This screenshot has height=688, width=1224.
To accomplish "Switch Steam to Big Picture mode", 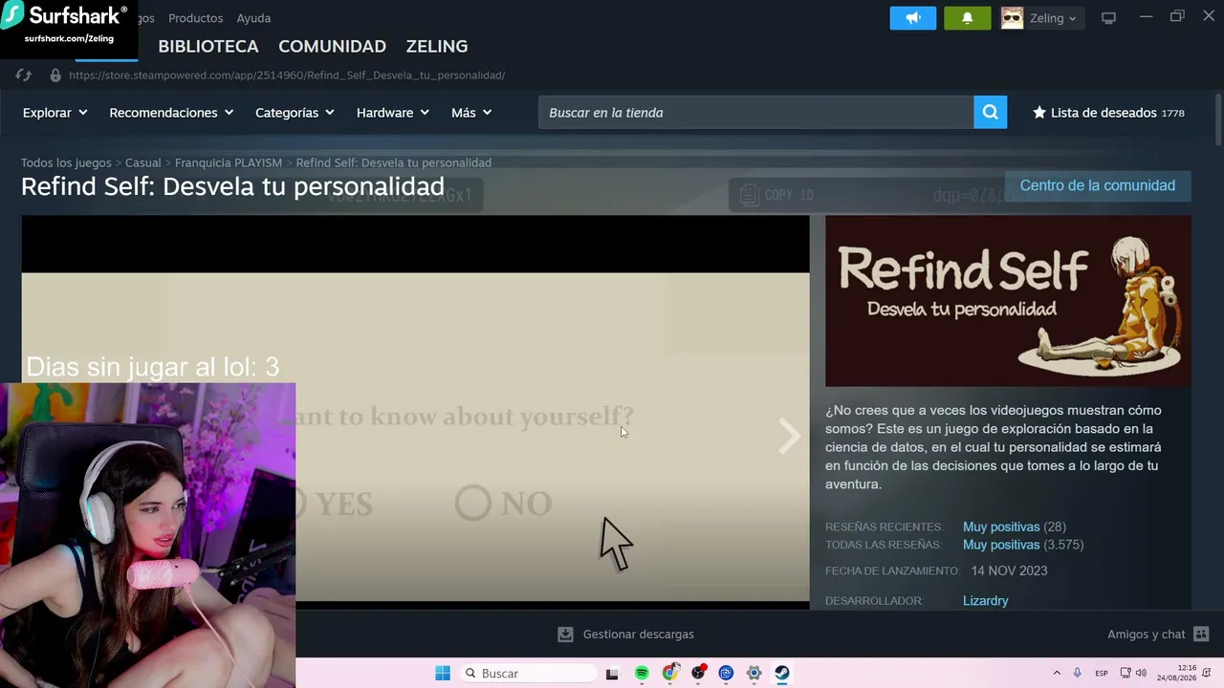I will [1108, 18].
